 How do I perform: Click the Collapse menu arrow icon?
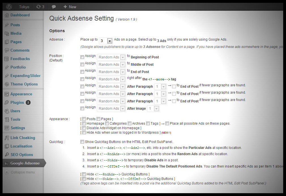tap(7, 172)
